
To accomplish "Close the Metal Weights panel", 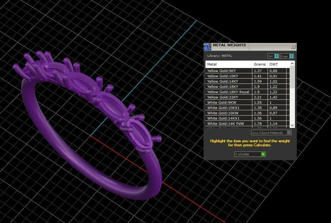I will 293,46.
